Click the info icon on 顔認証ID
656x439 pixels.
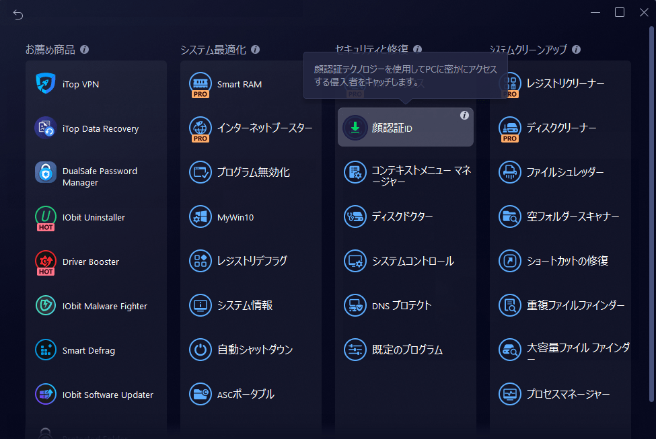(464, 116)
